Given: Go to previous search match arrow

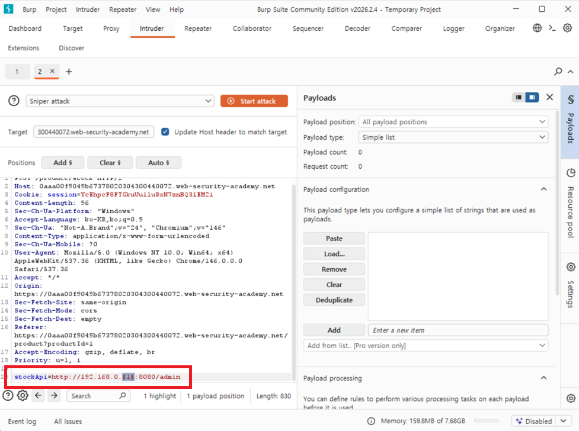Looking at the screenshot, I should point(38,395).
